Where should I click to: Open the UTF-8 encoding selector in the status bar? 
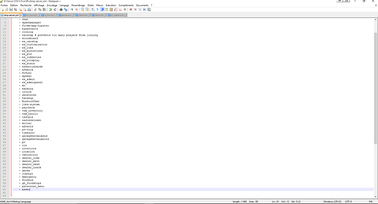pyautogui.click(x=348, y=202)
